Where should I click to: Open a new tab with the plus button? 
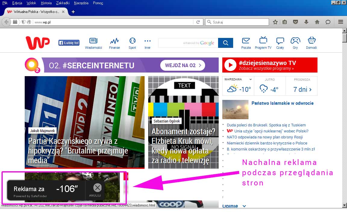point(73,12)
